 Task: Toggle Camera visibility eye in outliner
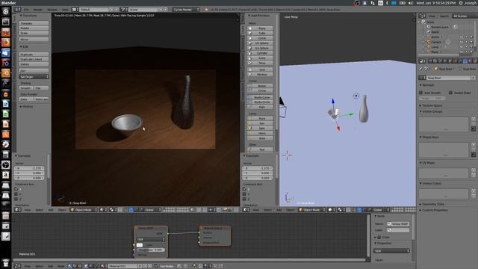pyautogui.click(x=462, y=42)
